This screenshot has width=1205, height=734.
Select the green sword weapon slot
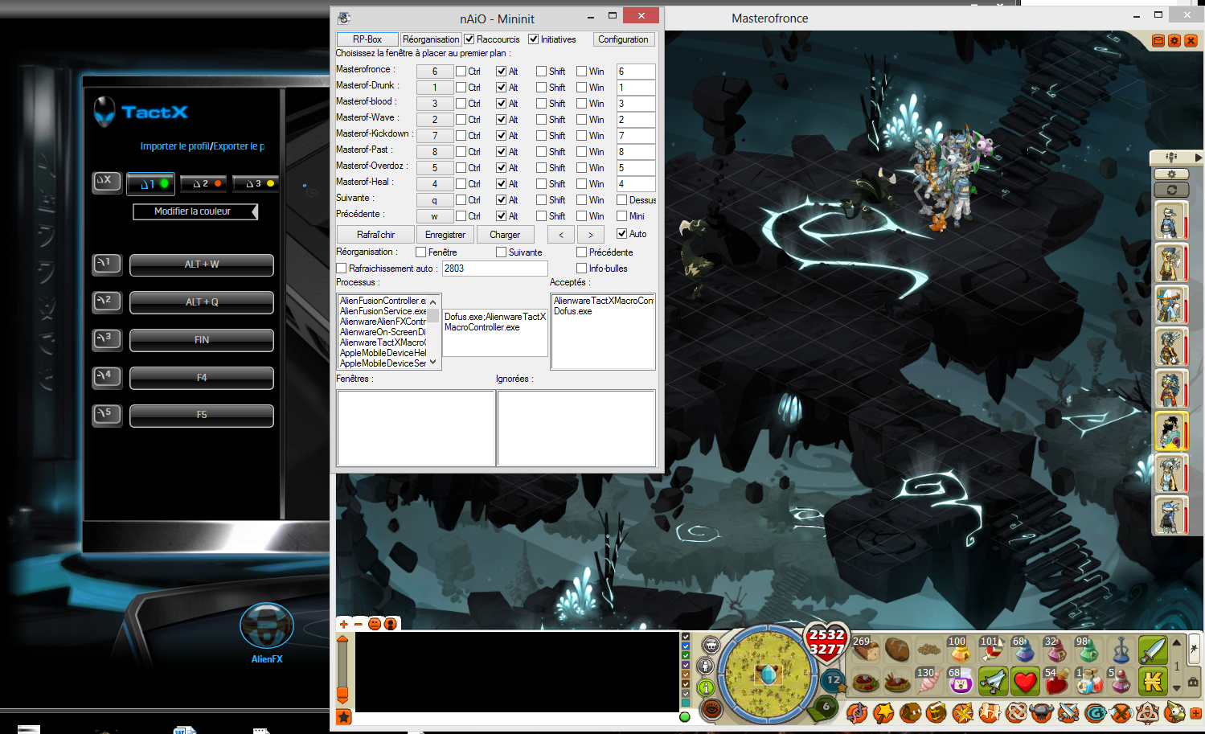pyautogui.click(x=1153, y=650)
